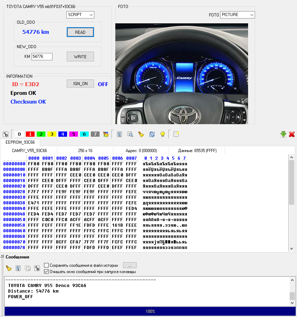Click the IGN_ON button
Image resolution: width=297 pixels, height=317 pixels.
pyautogui.click(x=80, y=83)
